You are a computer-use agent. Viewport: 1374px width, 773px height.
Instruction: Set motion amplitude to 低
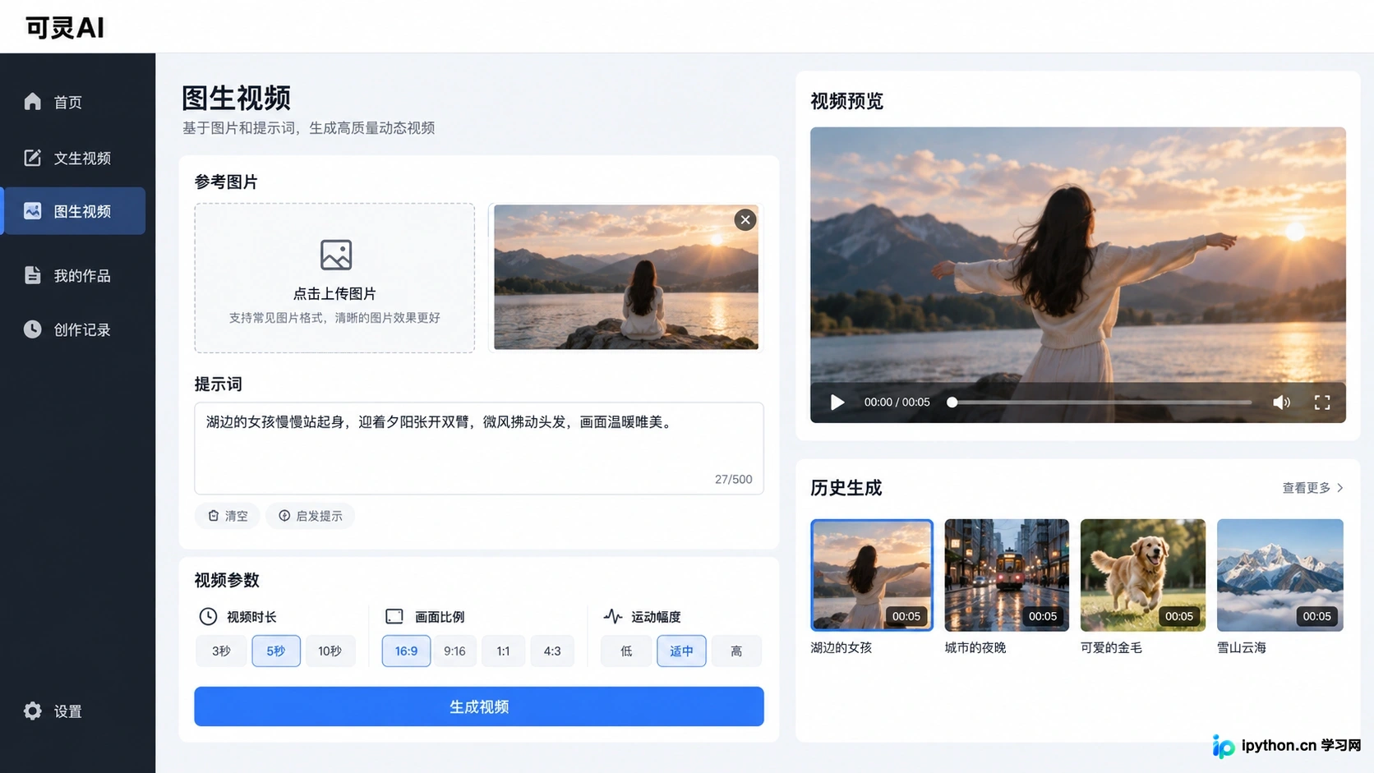point(626,651)
